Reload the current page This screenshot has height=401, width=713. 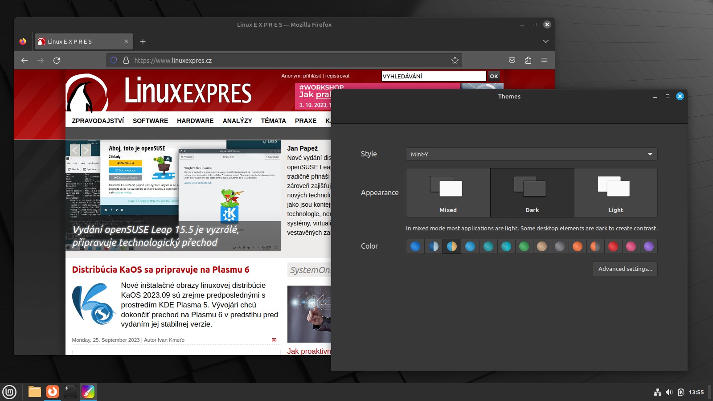coord(57,60)
